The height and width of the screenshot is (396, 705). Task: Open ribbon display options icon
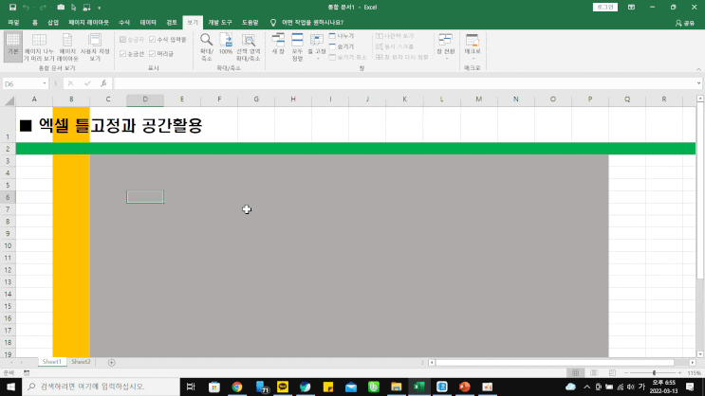click(631, 8)
